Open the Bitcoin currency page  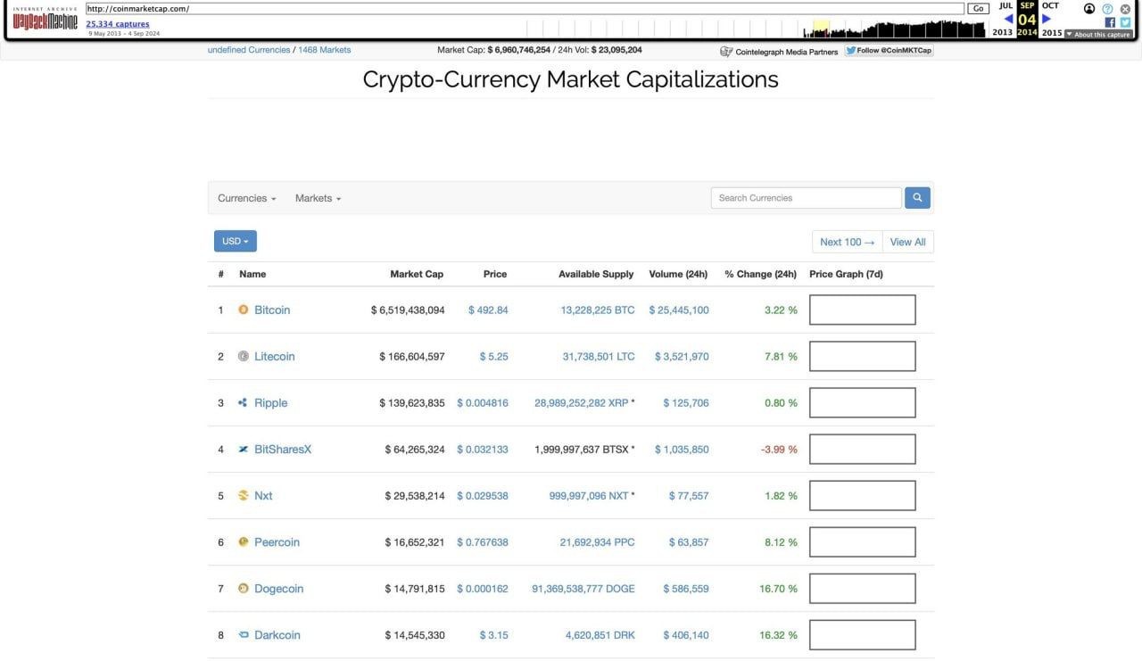tap(272, 310)
